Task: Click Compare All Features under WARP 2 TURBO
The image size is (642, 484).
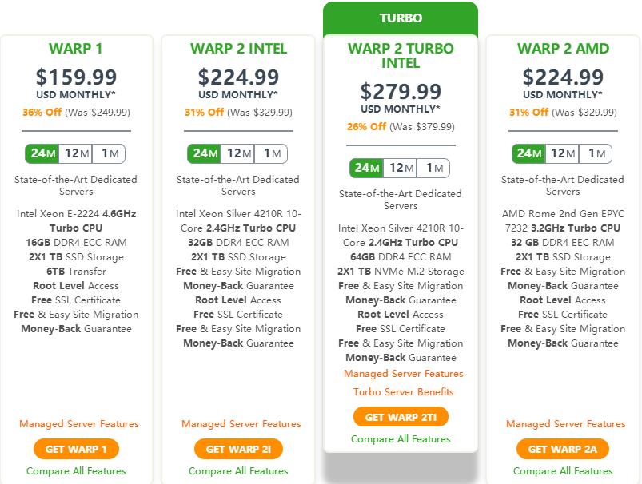Action: pos(401,438)
